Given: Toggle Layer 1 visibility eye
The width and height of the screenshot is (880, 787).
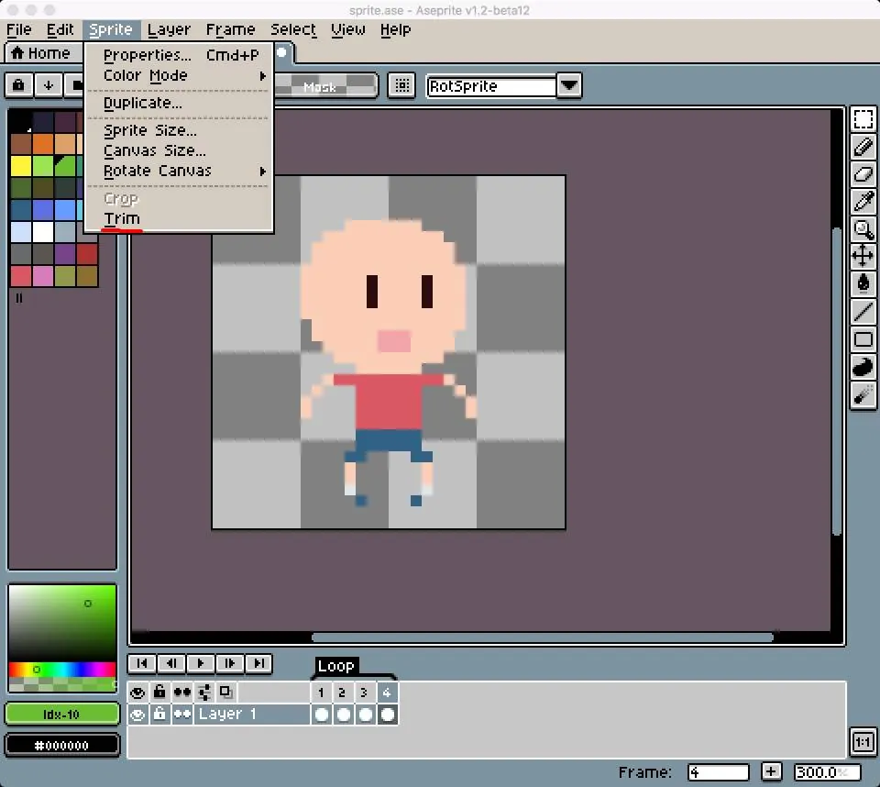Looking at the screenshot, I should point(137,715).
